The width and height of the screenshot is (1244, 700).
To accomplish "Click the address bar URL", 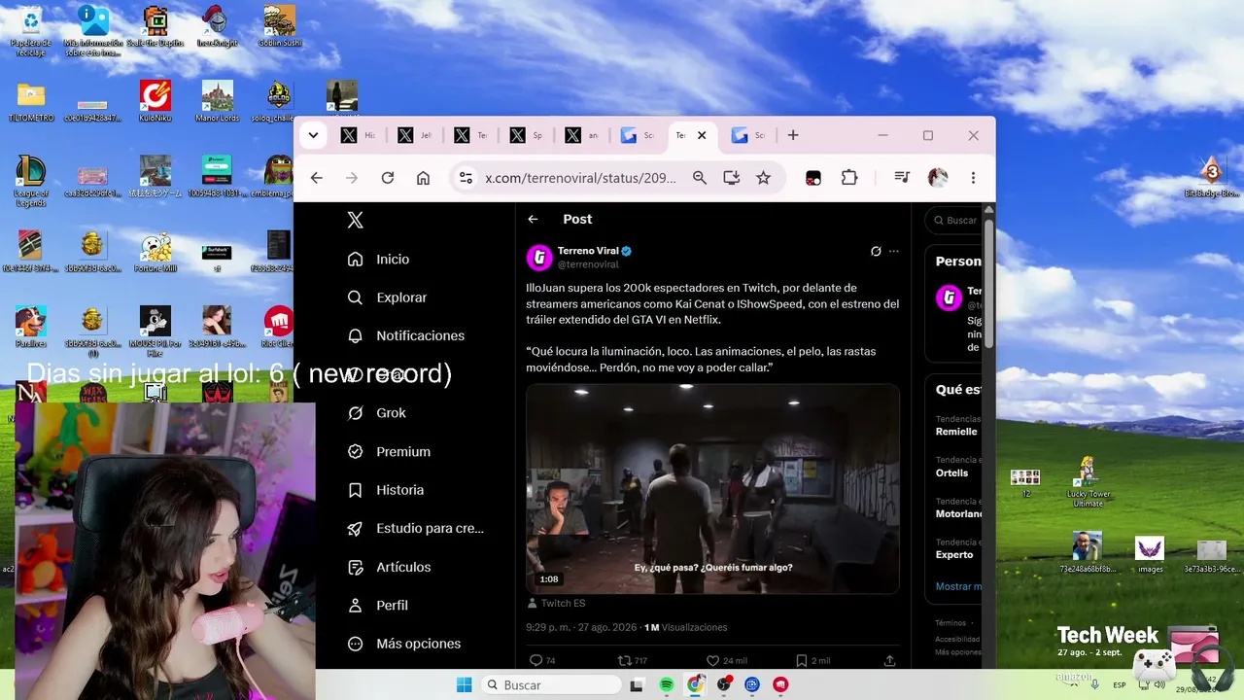I will (x=580, y=178).
